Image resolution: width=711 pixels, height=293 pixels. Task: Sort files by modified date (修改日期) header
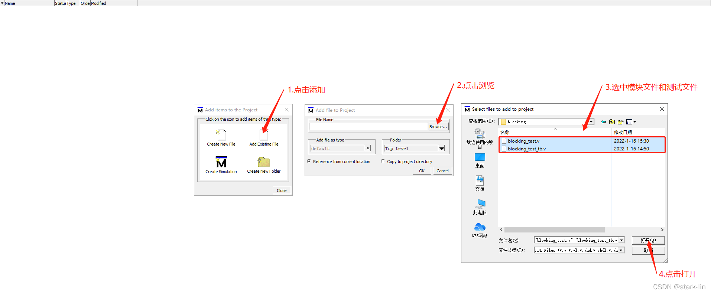click(x=639, y=132)
